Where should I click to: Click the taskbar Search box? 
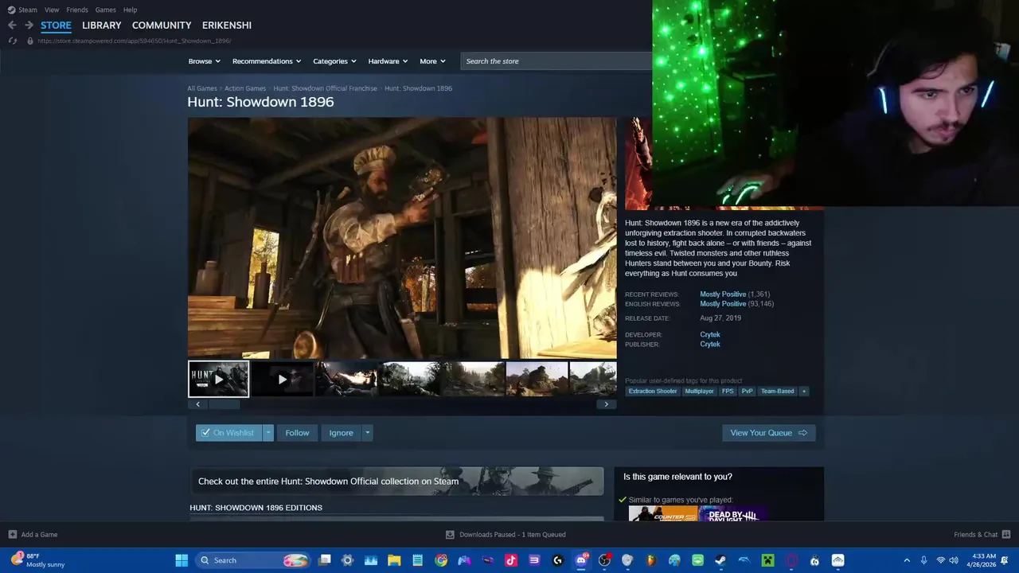pos(253,560)
